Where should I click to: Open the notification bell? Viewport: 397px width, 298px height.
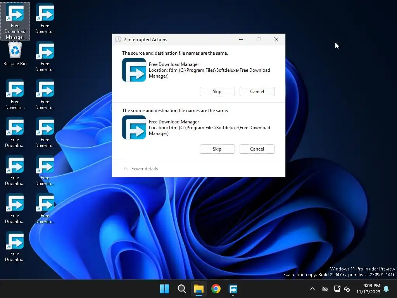point(387,289)
